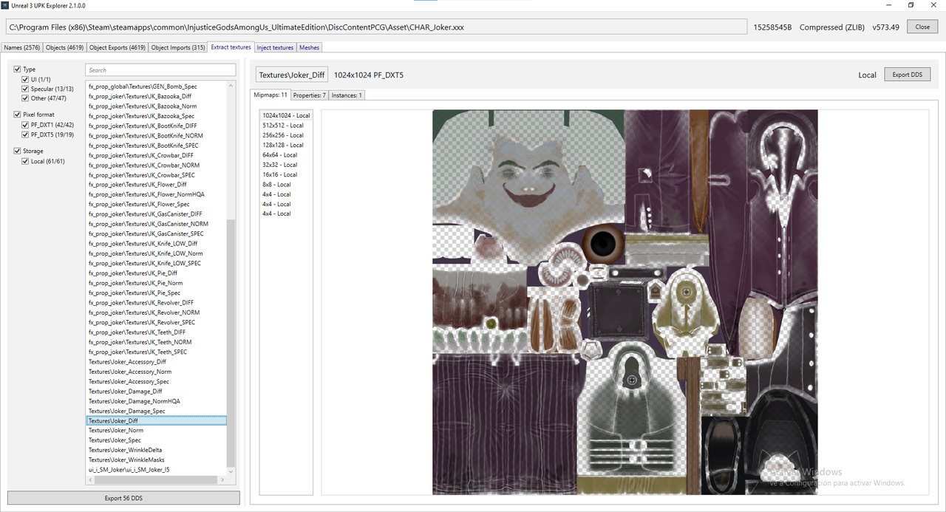The image size is (946, 512).
Task: Click the file path field
Action: (376, 27)
